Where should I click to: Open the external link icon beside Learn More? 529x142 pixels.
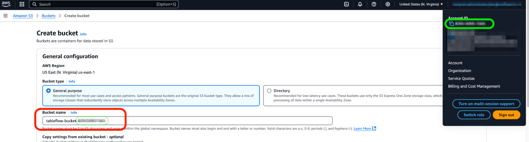pyautogui.click(x=374, y=128)
